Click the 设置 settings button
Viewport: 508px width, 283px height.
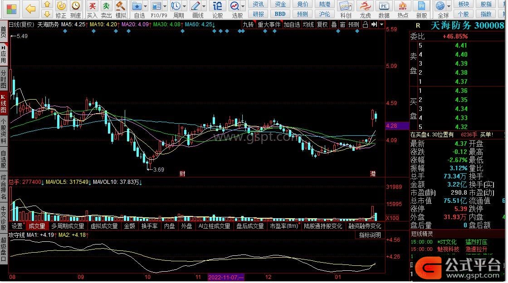coord(17,226)
